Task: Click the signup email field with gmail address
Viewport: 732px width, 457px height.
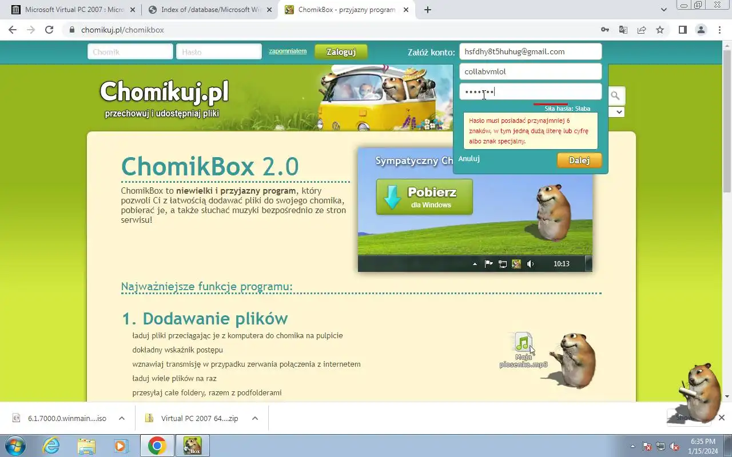Action: click(531, 51)
